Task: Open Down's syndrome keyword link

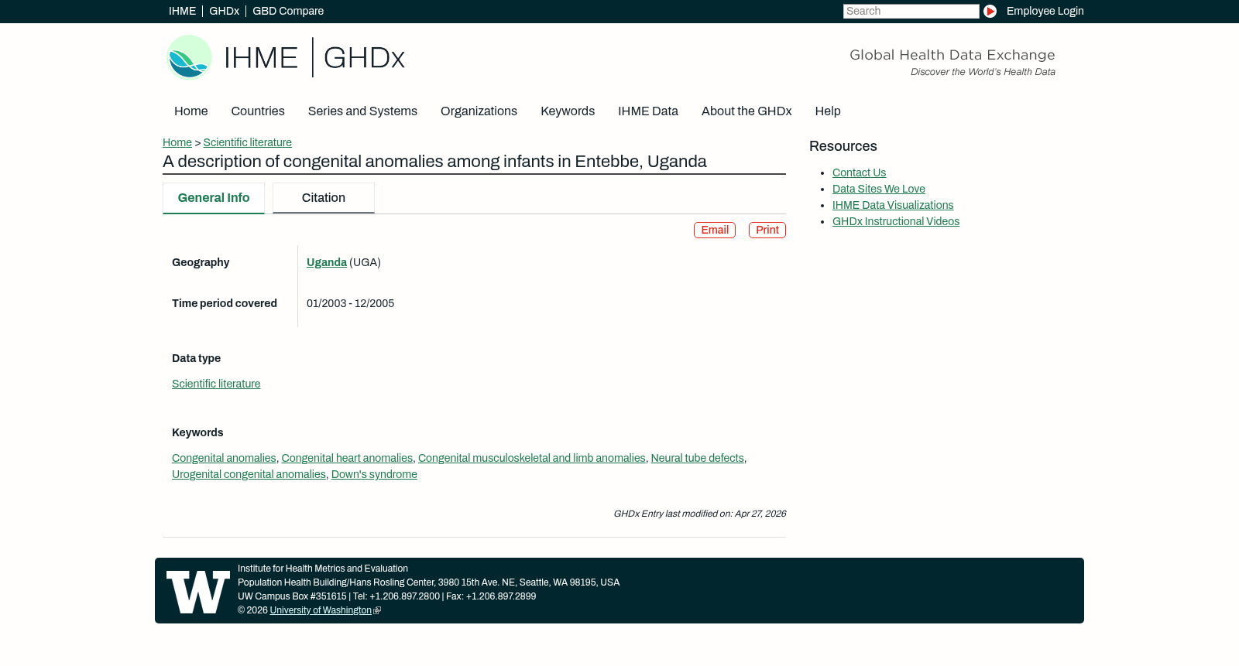Action: 374,474
